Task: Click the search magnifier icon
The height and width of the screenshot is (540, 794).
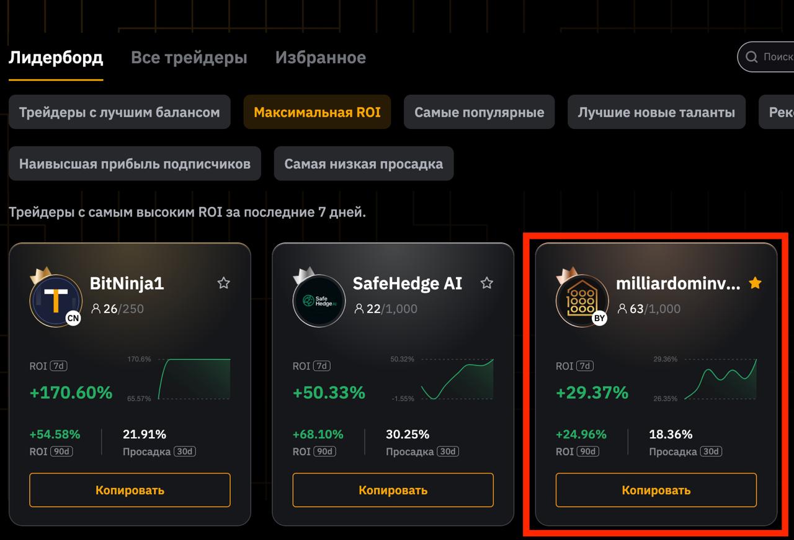Action: click(751, 57)
